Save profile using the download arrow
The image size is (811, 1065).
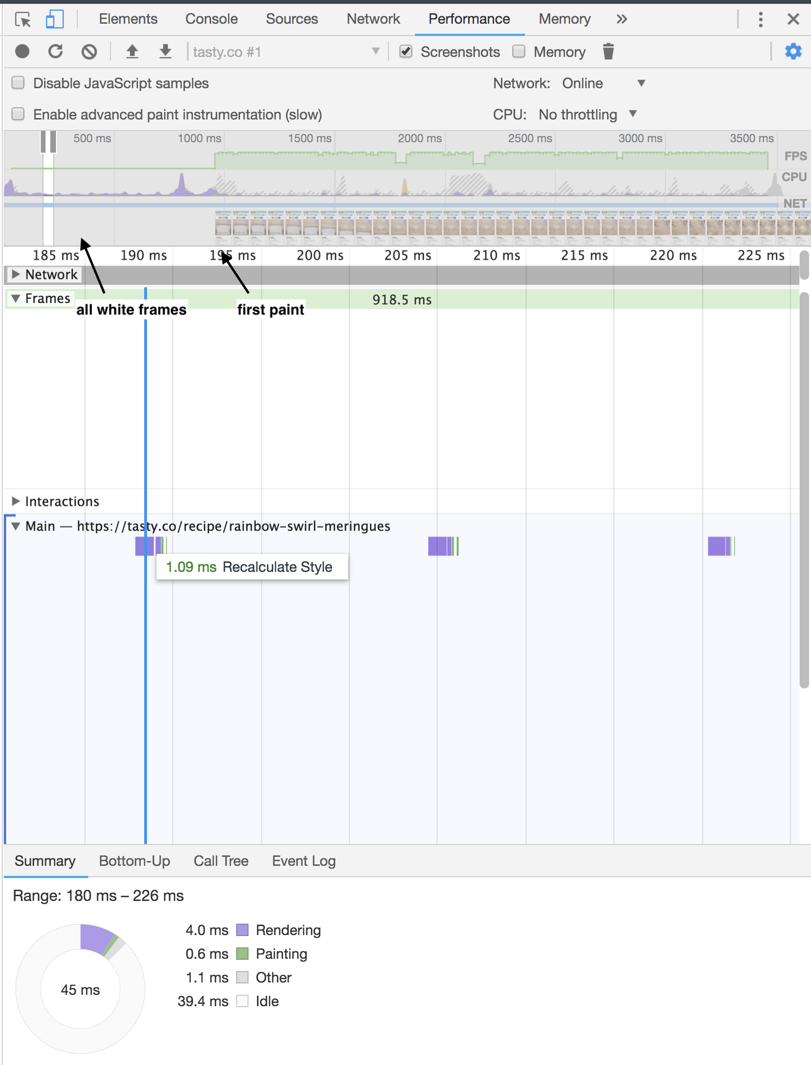[165, 51]
